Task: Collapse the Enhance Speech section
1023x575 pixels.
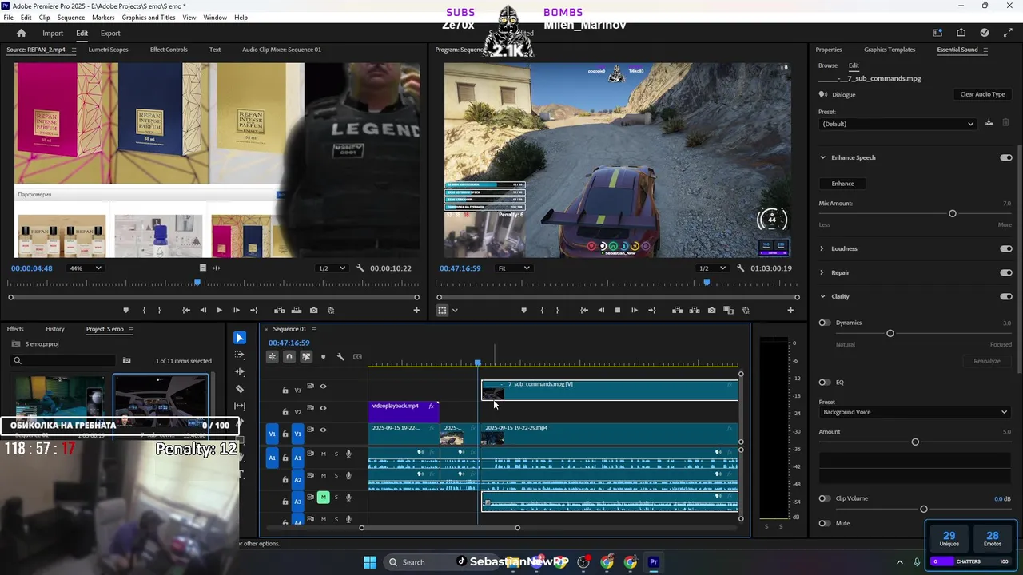Action: [x=822, y=157]
